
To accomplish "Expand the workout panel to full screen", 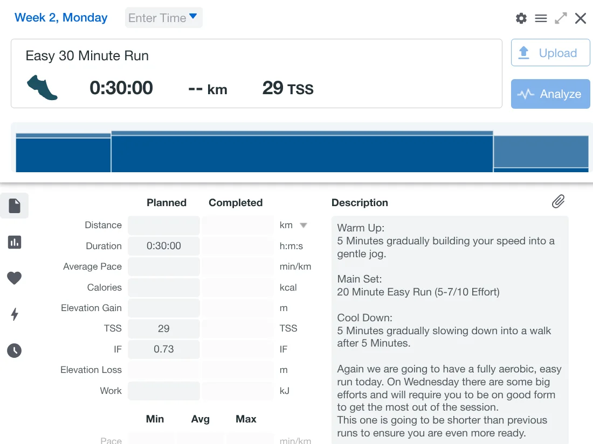I will pyautogui.click(x=561, y=18).
